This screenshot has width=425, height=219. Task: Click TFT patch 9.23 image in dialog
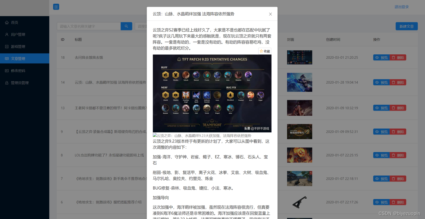click(212, 93)
